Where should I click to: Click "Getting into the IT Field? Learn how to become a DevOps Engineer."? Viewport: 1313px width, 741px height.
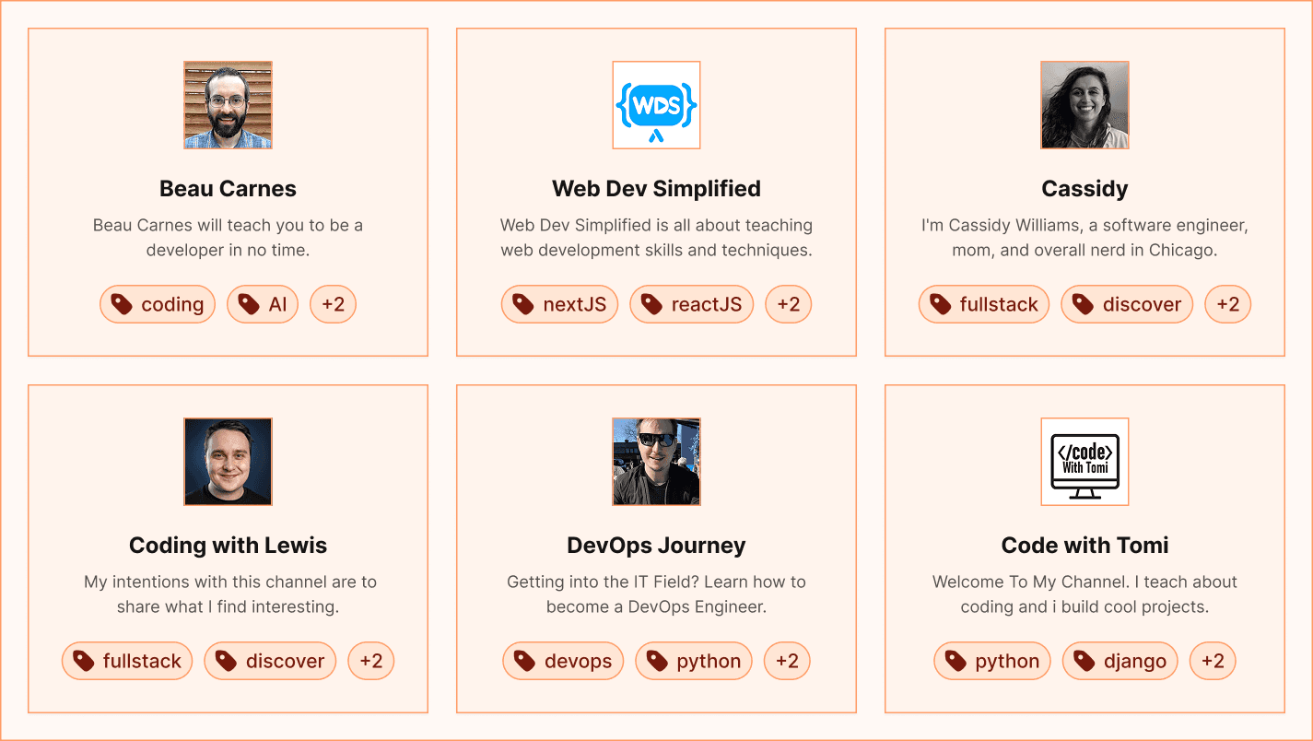click(656, 594)
